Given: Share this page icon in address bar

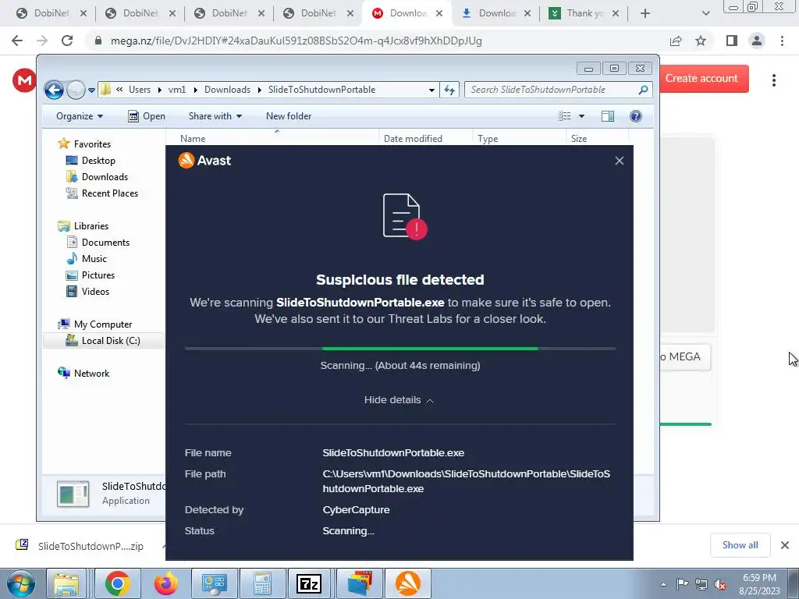Looking at the screenshot, I should coord(676,41).
